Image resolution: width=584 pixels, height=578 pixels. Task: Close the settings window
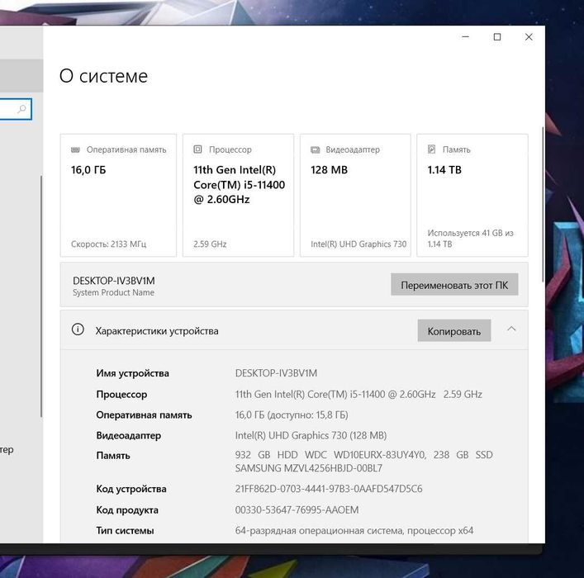[x=529, y=37]
